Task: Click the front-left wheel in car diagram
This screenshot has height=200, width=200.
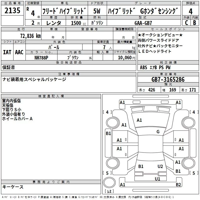Action: click(111, 122)
